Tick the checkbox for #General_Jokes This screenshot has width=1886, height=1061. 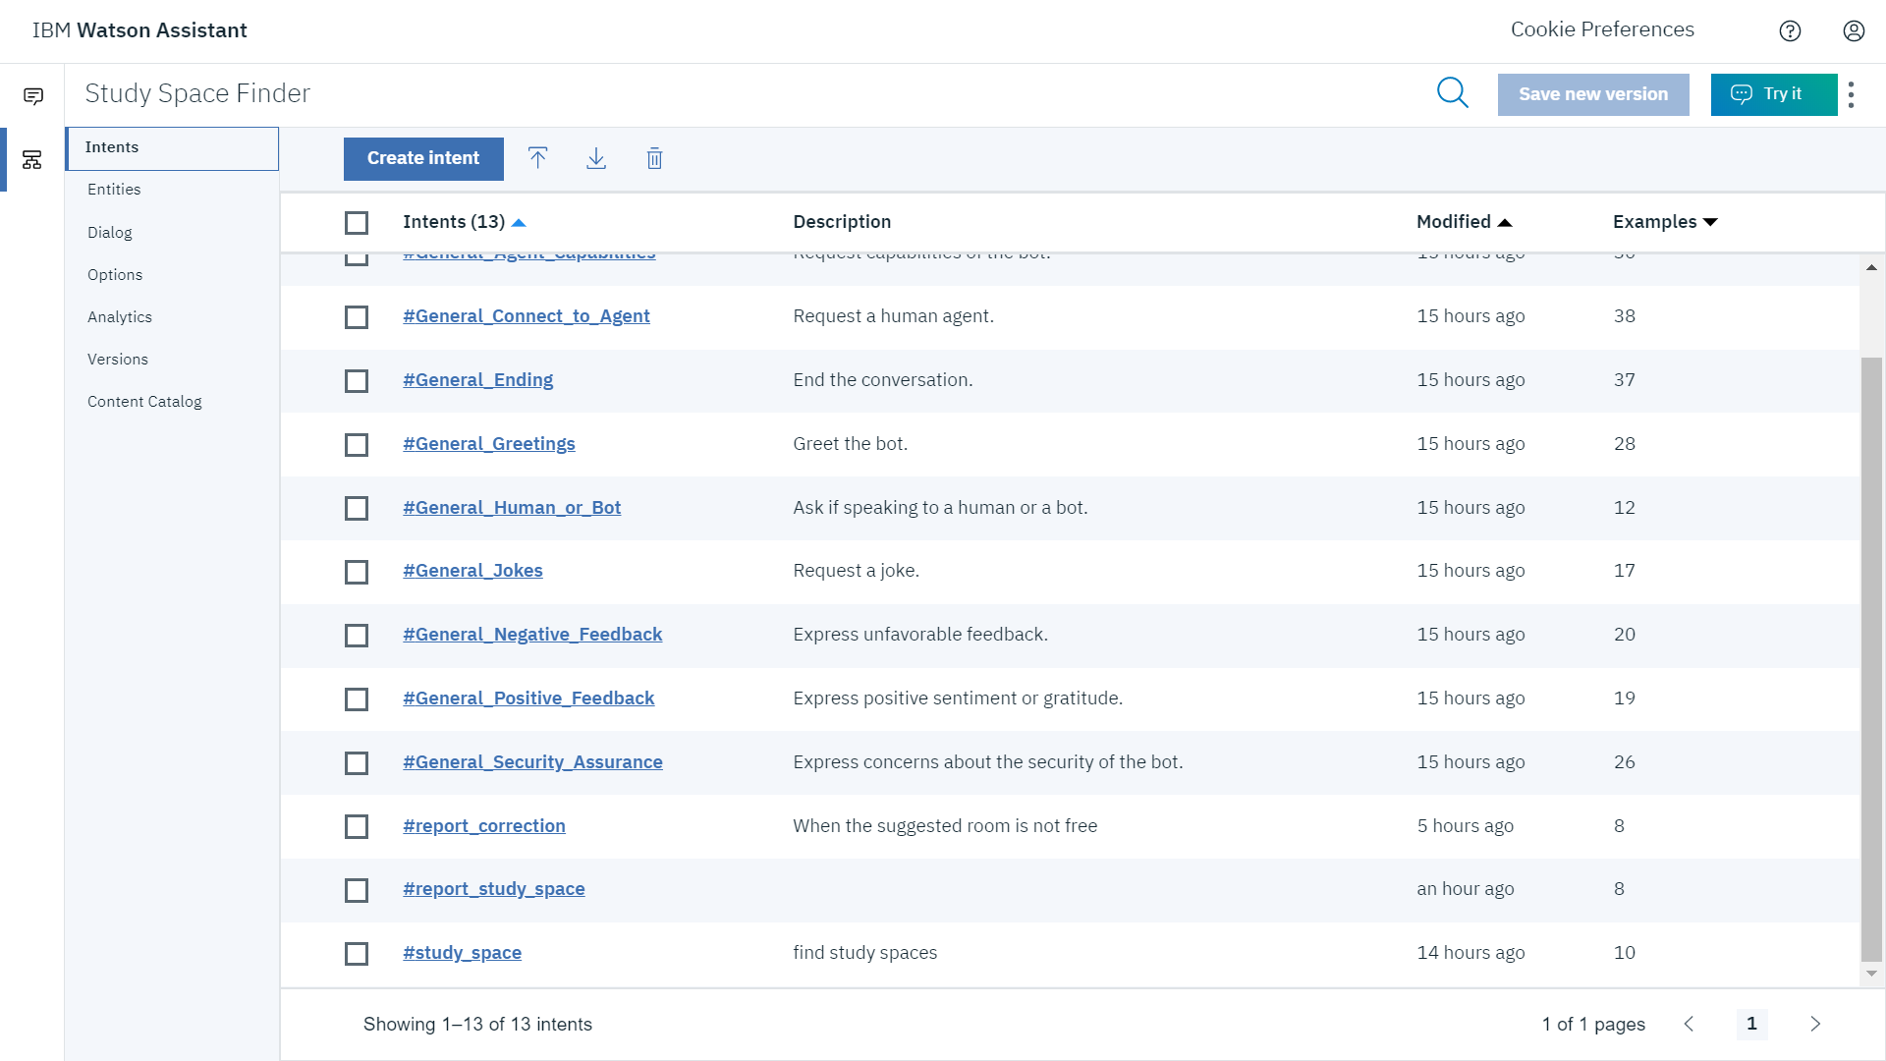[x=357, y=572]
